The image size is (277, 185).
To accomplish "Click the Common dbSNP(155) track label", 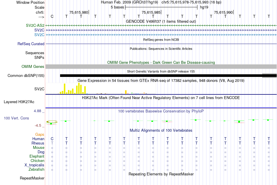I will point(26,75).
